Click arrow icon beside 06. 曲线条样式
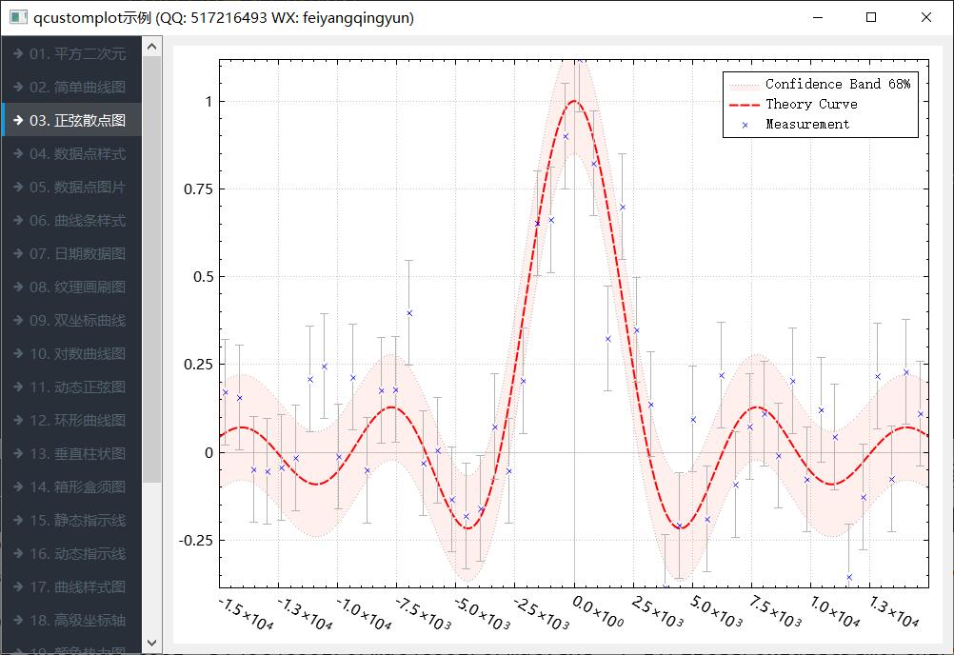This screenshot has height=655, width=954. (x=17, y=221)
